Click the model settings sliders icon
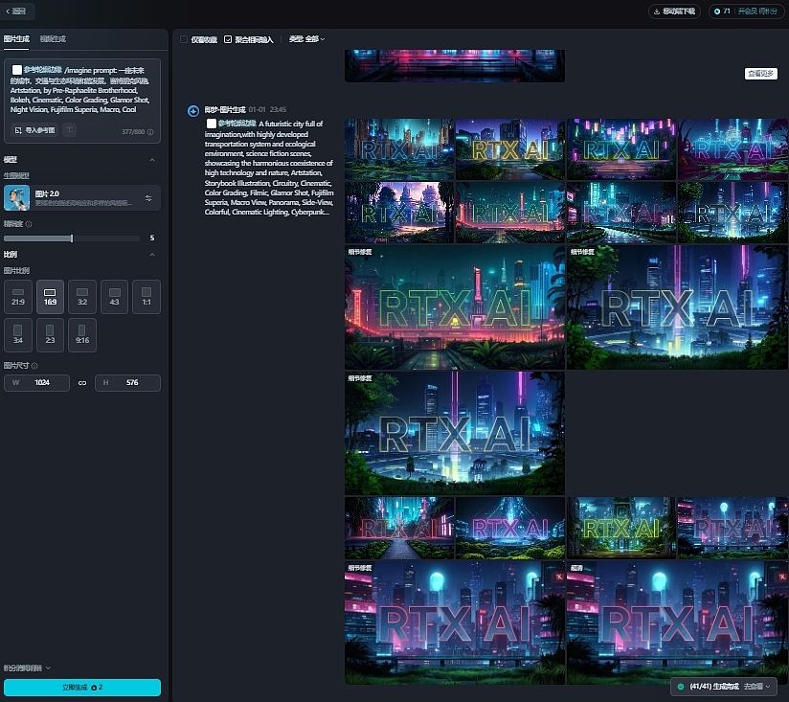Screen dimensions: 789x702 (x=148, y=198)
